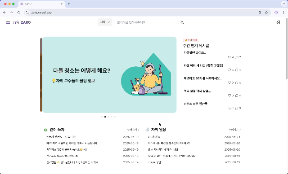
Task: Click heart icon under '라면 여러 개 나눔'
Action: 229,70
